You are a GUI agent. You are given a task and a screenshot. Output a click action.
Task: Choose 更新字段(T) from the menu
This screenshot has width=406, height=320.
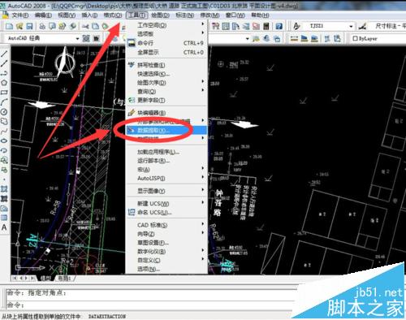tap(166, 100)
